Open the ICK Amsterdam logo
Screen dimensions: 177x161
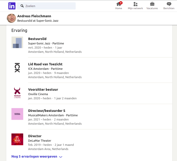pos(17,68)
